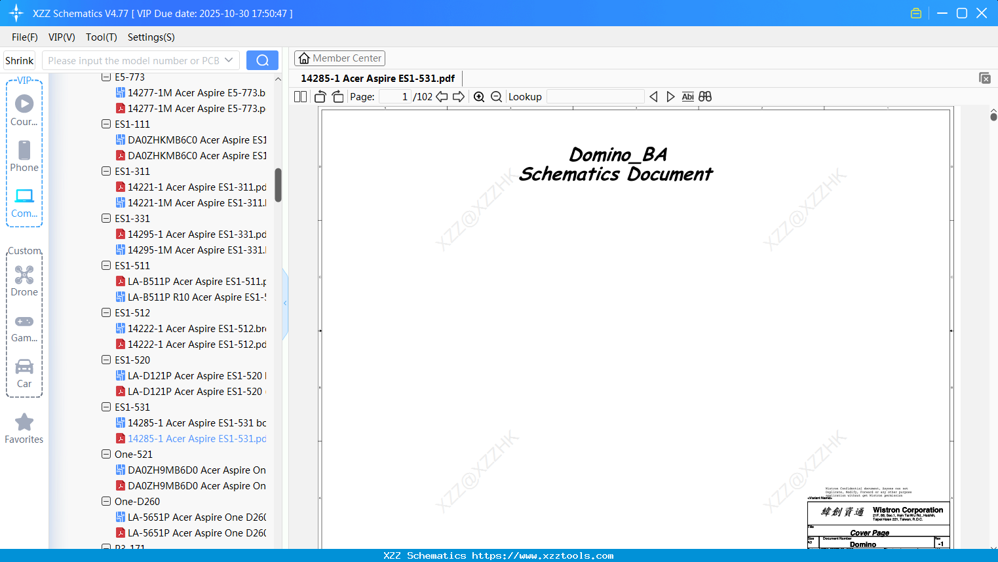Click the Page number input field

pos(395,97)
